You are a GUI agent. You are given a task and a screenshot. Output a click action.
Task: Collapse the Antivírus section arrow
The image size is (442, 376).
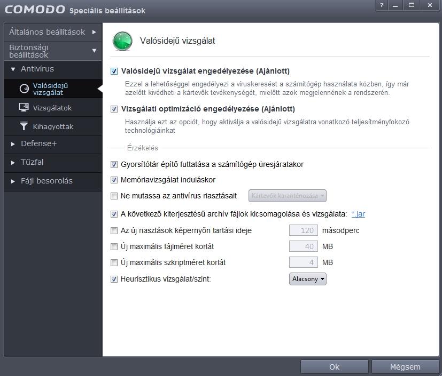[13, 69]
